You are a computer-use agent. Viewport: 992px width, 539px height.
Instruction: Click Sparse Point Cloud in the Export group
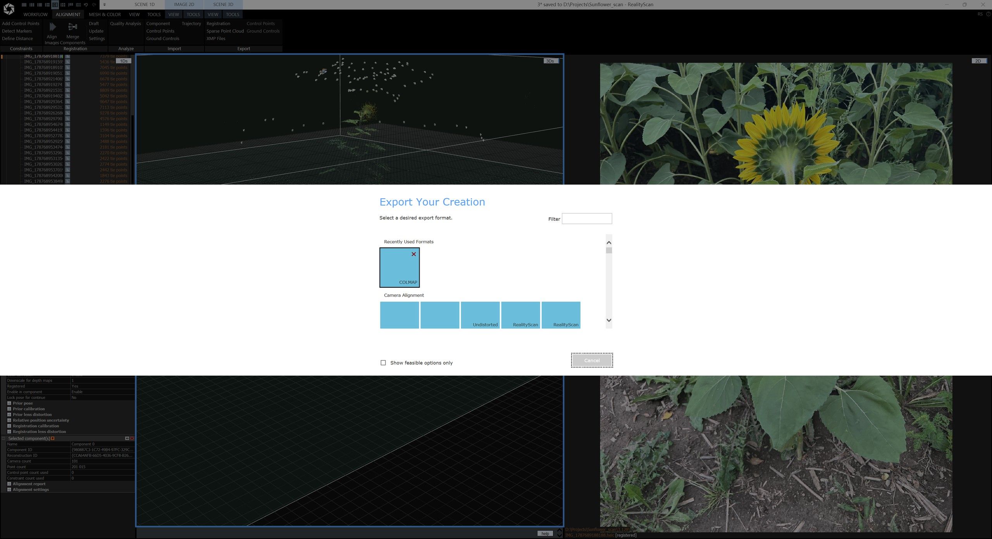click(x=225, y=31)
